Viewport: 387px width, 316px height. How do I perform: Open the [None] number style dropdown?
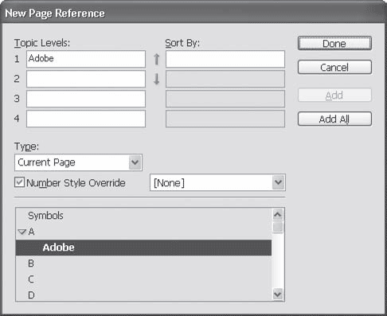[217, 182]
